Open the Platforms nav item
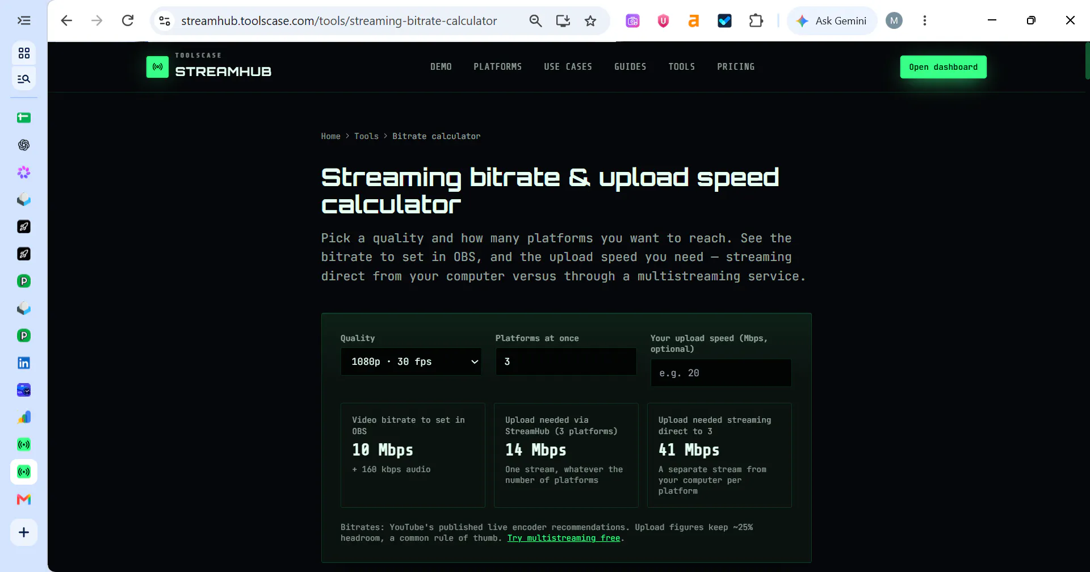The width and height of the screenshot is (1090, 572). 498,67
